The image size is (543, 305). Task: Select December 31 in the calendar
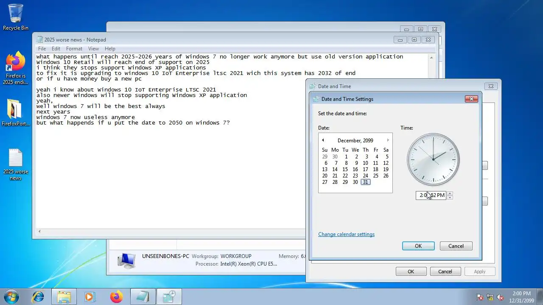point(365,182)
